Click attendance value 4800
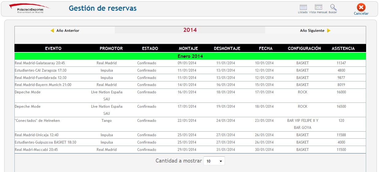 [x=341, y=70]
